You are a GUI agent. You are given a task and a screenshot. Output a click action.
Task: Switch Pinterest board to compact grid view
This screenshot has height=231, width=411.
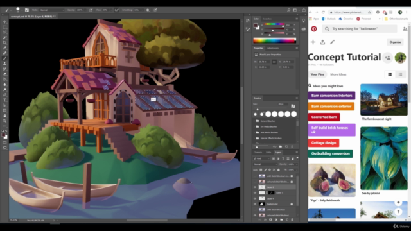point(400,74)
